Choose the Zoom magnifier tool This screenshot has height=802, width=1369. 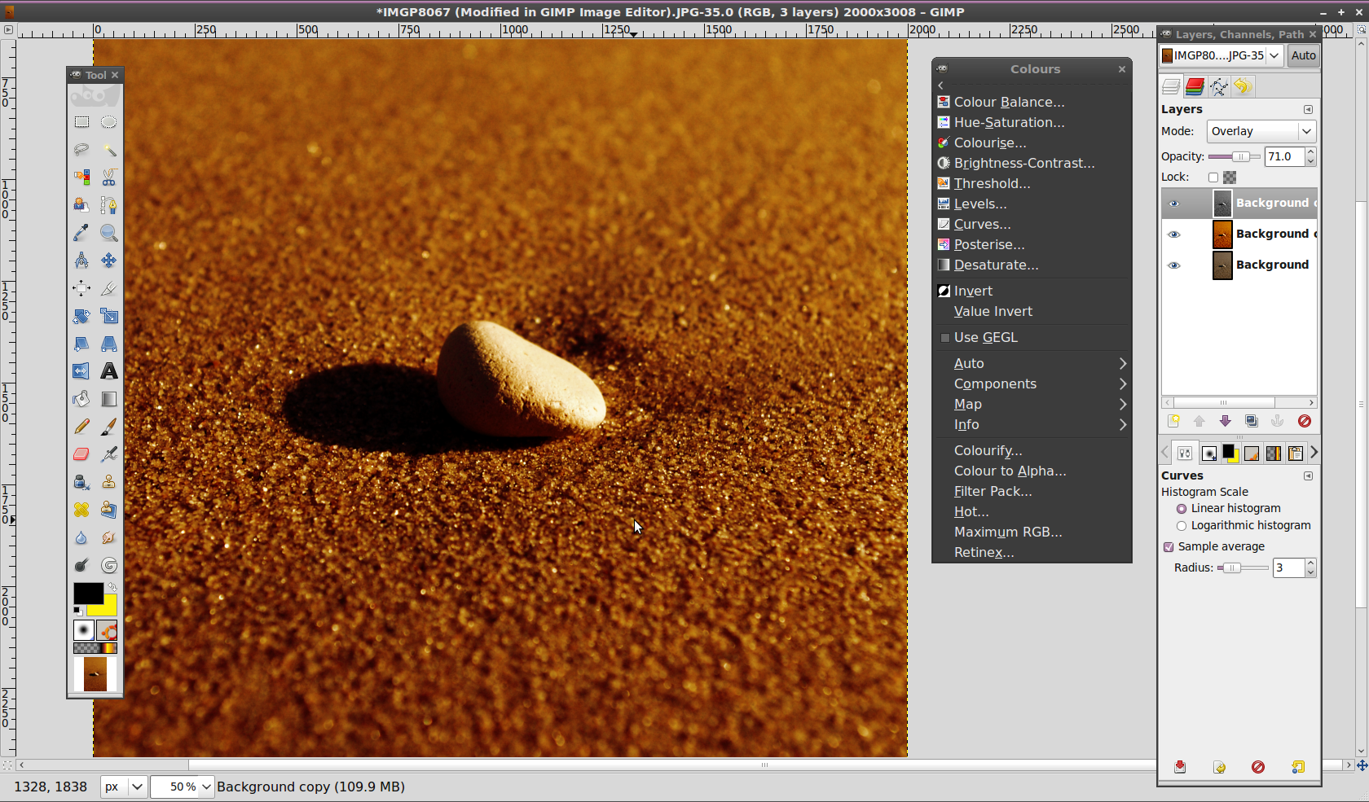pyautogui.click(x=108, y=233)
